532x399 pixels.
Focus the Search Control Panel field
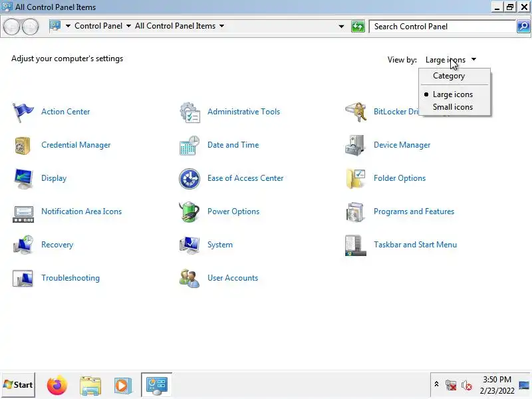tap(443, 27)
